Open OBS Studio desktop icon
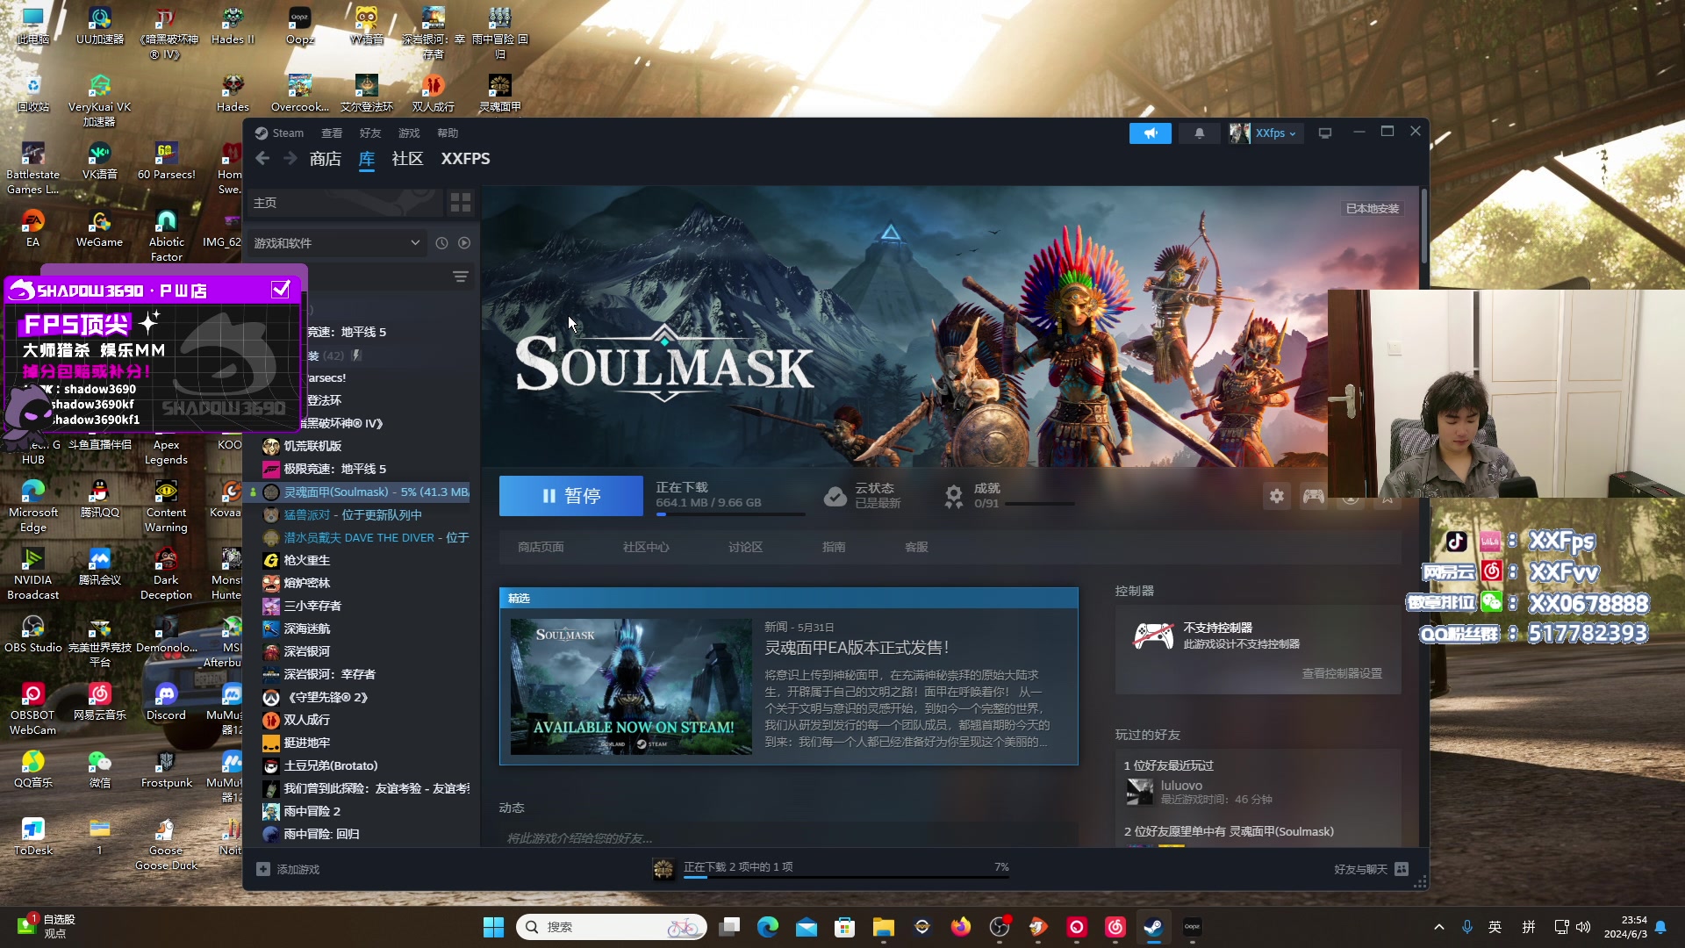This screenshot has width=1685, height=948. click(33, 634)
